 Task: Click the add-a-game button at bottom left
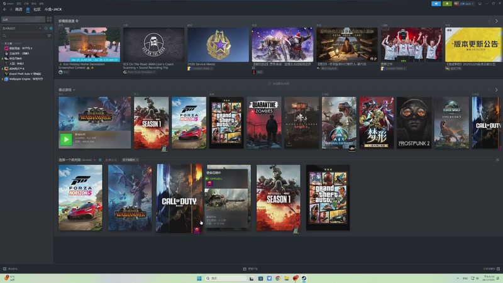tap(10, 269)
